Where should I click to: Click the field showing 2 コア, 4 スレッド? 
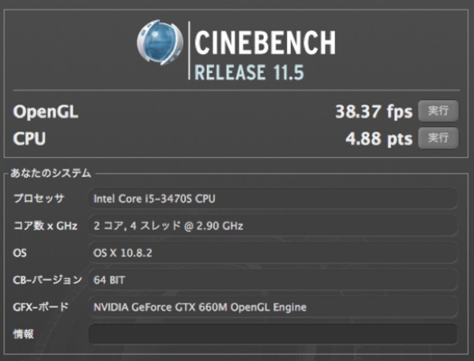tap(273, 226)
